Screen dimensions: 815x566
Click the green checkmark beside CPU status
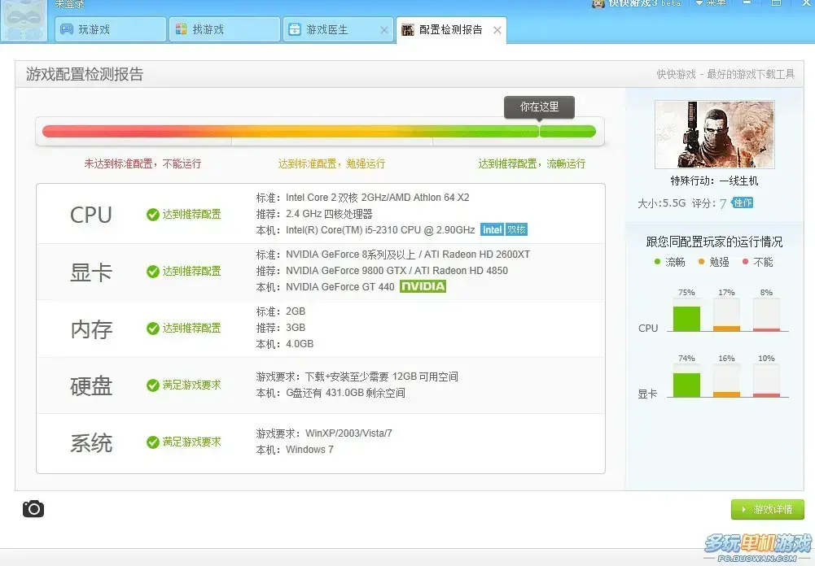pyautogui.click(x=153, y=215)
